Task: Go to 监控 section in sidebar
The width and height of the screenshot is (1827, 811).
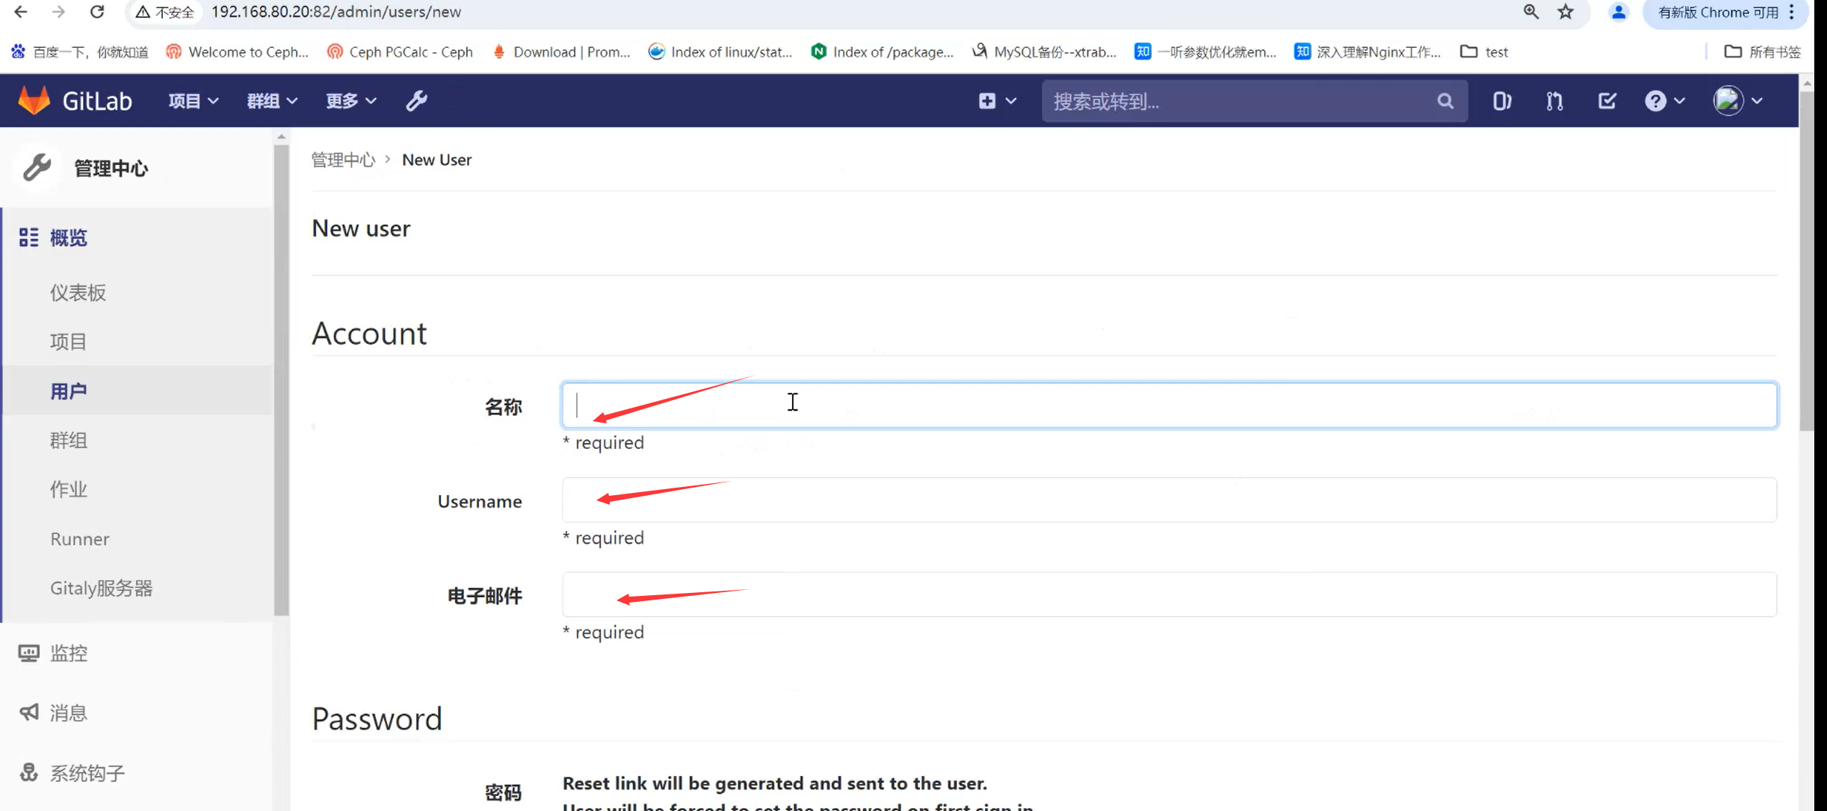Action: (68, 653)
